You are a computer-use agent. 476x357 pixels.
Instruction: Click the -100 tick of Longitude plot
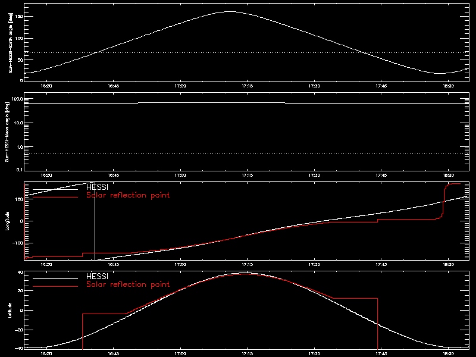tap(18, 243)
